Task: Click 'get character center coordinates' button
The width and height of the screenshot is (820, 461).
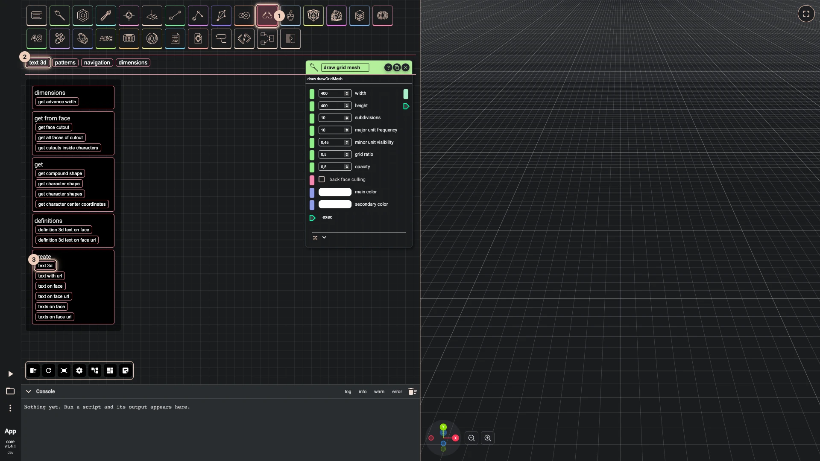Action: tap(72, 204)
